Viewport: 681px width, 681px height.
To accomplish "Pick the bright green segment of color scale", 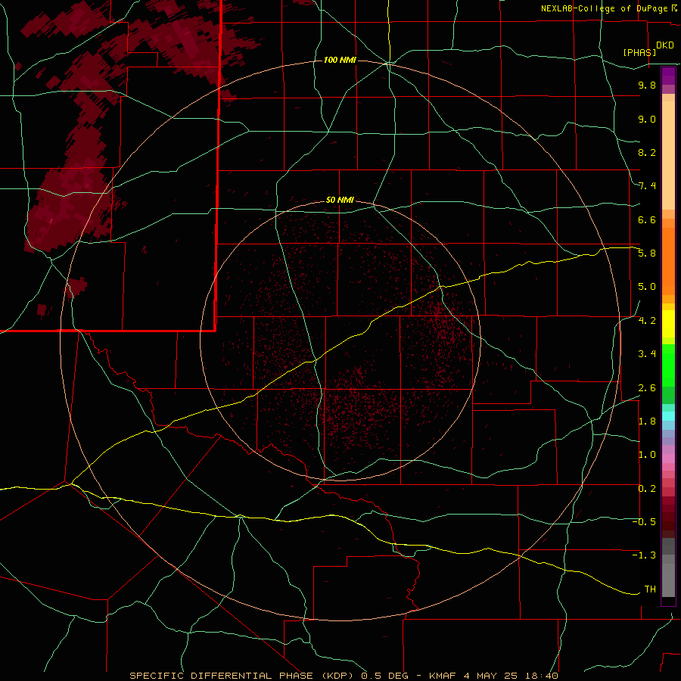I will coord(668,365).
